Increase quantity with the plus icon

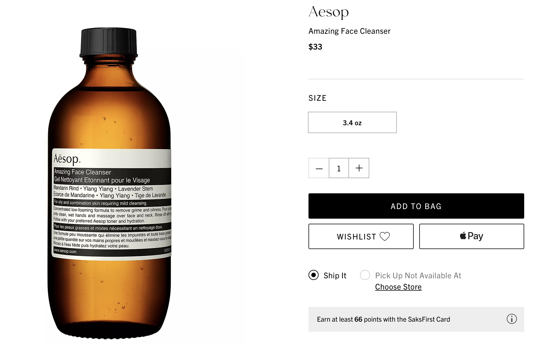[x=359, y=168]
